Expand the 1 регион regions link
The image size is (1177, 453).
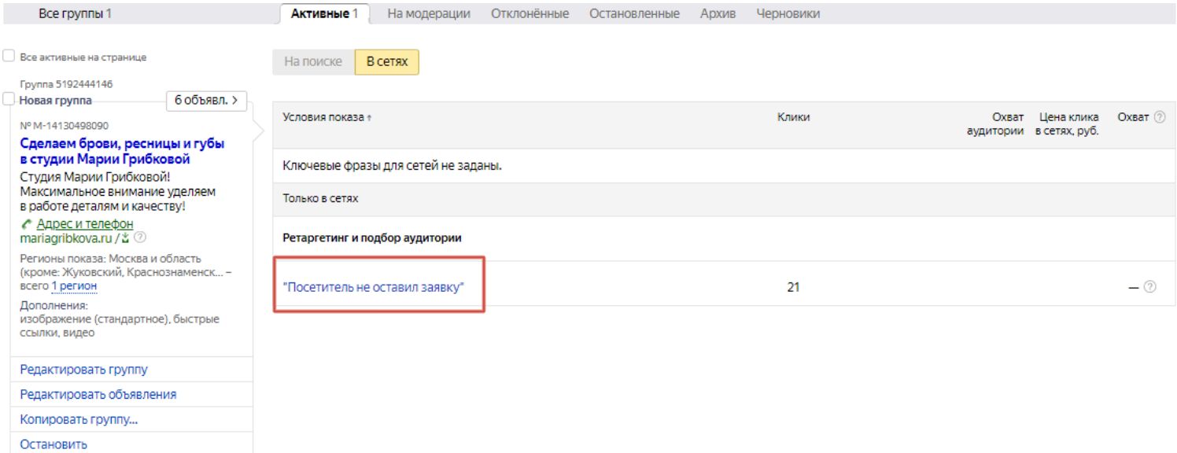point(74,286)
